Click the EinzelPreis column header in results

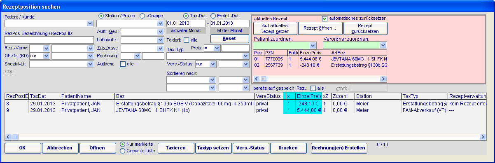[308, 96]
